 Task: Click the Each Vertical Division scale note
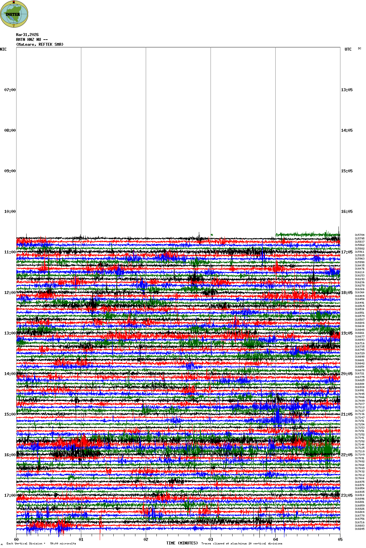coord(41,543)
